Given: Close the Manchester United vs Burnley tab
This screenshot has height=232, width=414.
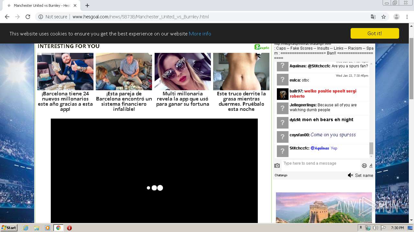Looking at the screenshot, I should 75,5.
